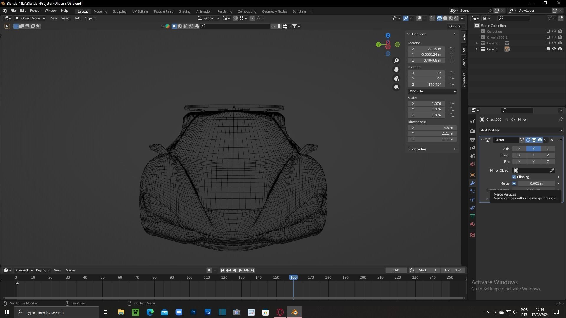566x318 pixels.
Task: Open the Scene properties tab icon
Action: pyautogui.click(x=473, y=156)
